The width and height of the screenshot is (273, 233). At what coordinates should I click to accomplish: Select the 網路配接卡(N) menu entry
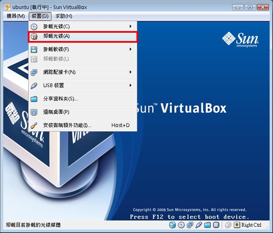83,72
